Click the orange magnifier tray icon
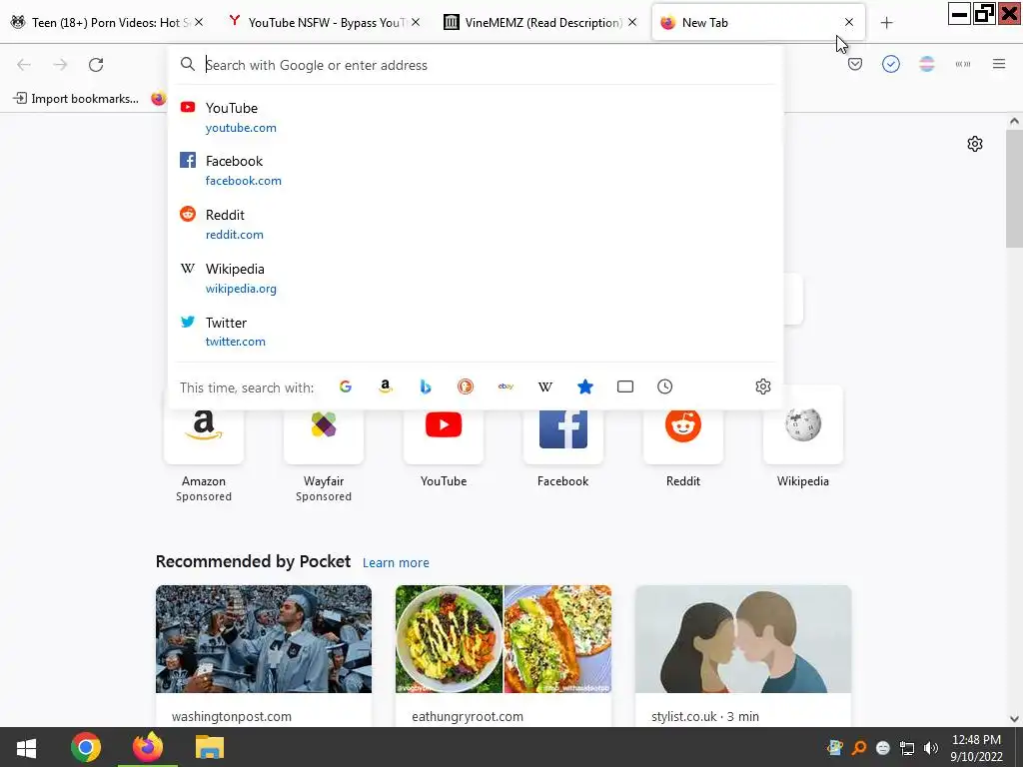 coord(858,747)
